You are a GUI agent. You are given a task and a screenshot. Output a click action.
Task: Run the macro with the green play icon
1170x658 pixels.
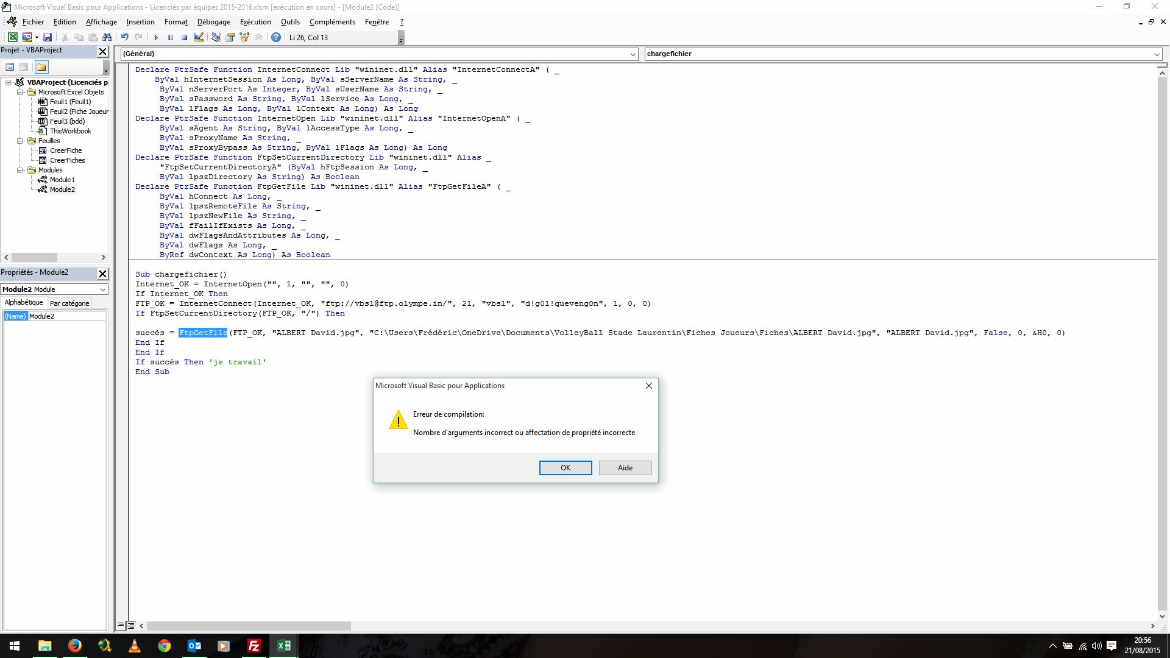tap(156, 37)
